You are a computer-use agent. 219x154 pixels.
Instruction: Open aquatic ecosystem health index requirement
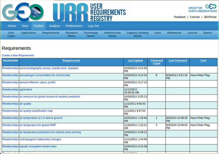point(38,147)
